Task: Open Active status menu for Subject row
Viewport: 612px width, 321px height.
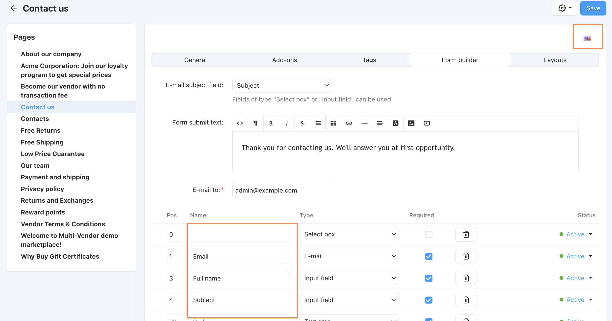Action: coord(576,300)
